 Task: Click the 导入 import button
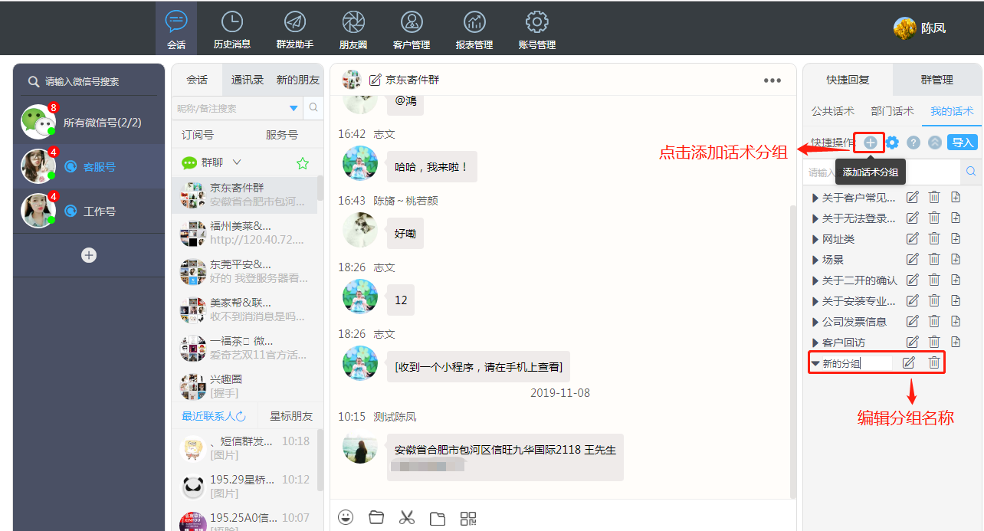(963, 143)
